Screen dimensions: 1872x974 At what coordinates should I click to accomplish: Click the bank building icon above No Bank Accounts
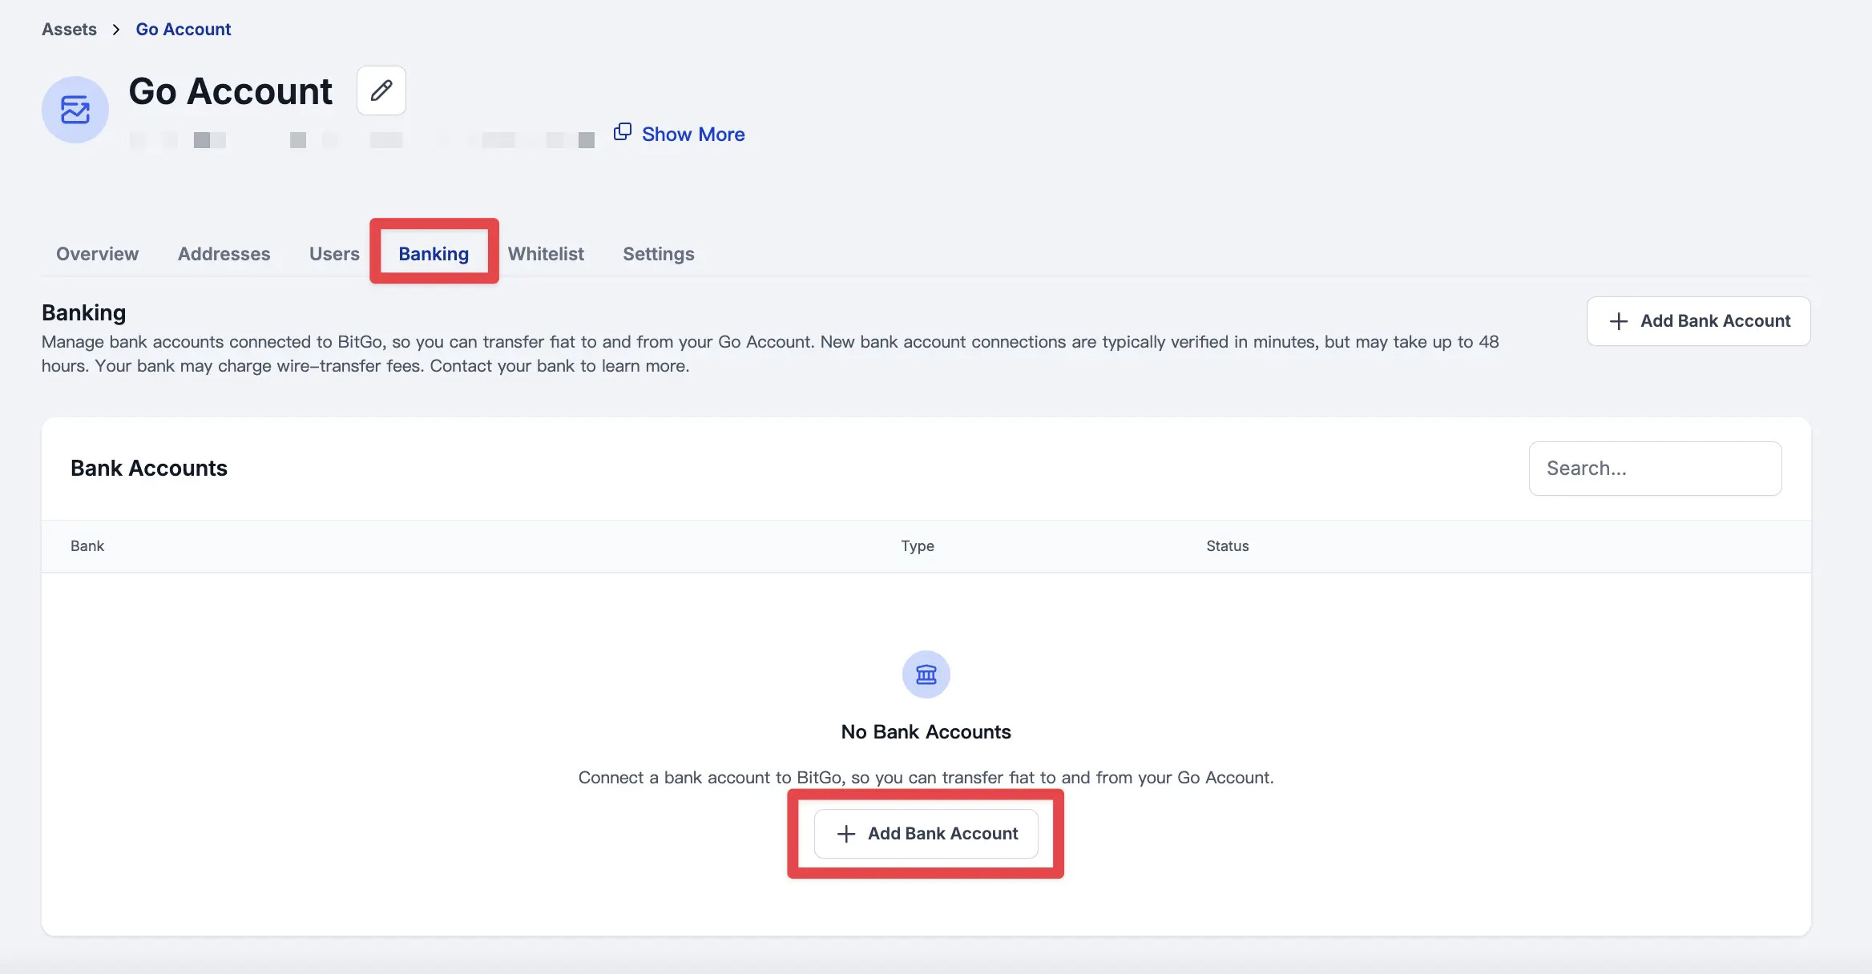coord(926,674)
